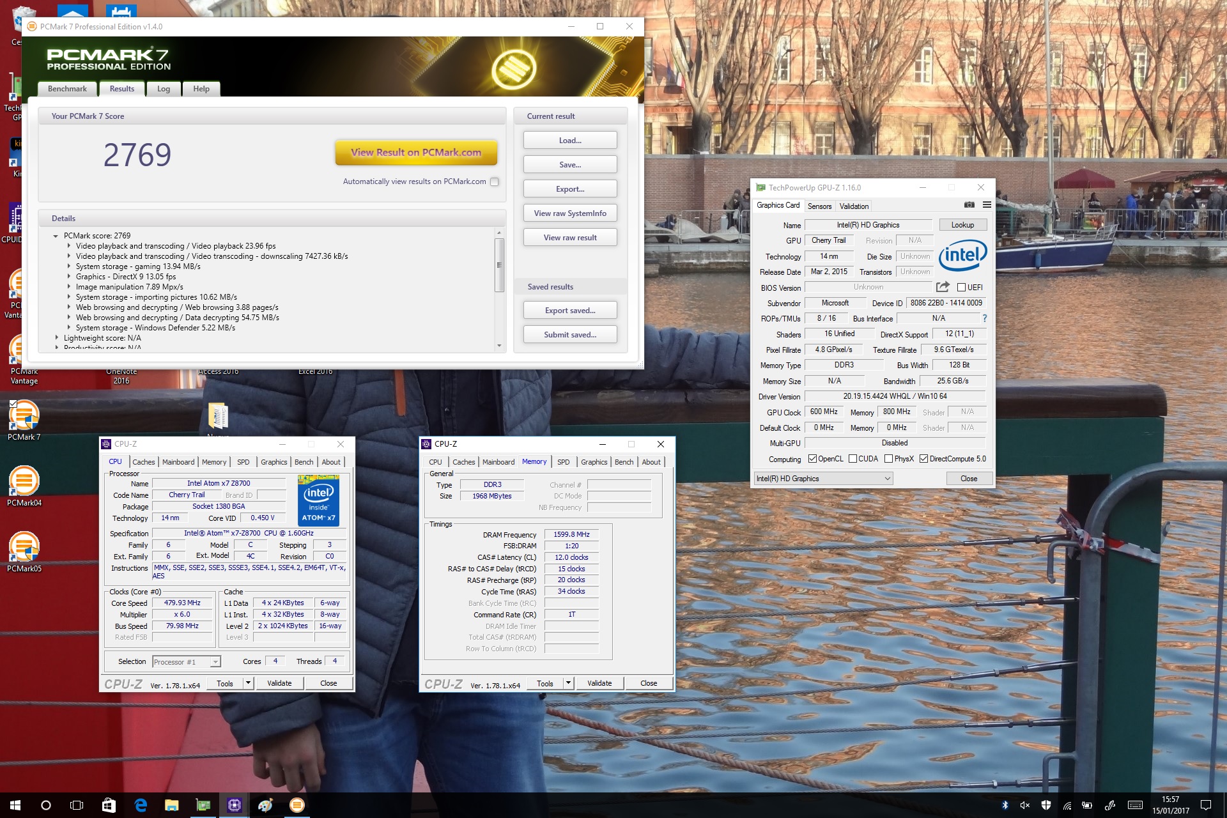The height and width of the screenshot is (818, 1227).
Task: Toggle the DirectCompute 5.0 checkbox
Action: coord(923,459)
